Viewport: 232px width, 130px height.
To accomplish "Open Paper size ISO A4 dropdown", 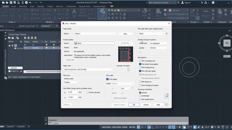I will point(88,70).
